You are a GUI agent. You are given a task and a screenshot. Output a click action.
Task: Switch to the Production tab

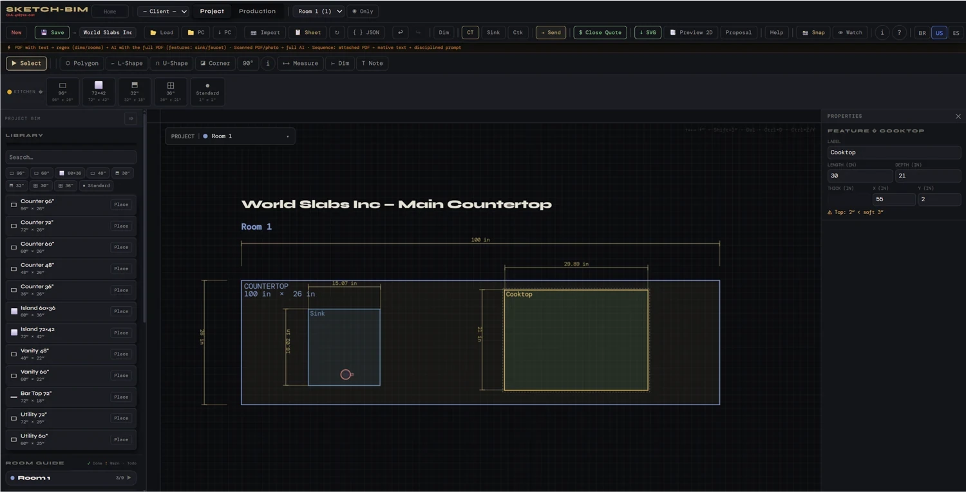tap(257, 12)
